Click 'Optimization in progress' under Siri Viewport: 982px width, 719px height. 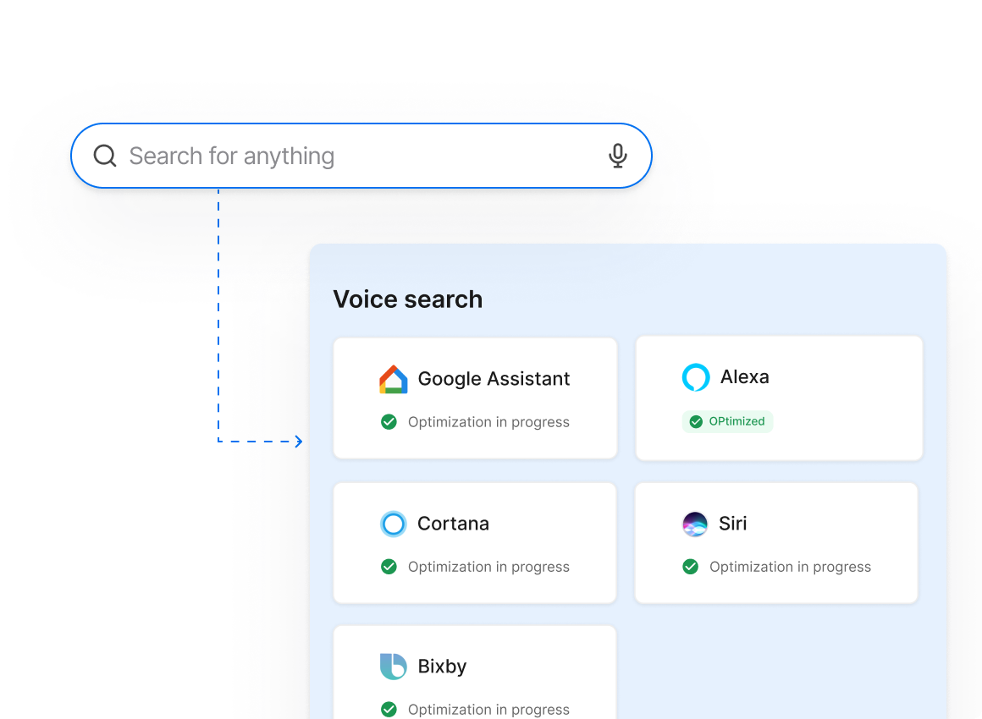pos(790,567)
